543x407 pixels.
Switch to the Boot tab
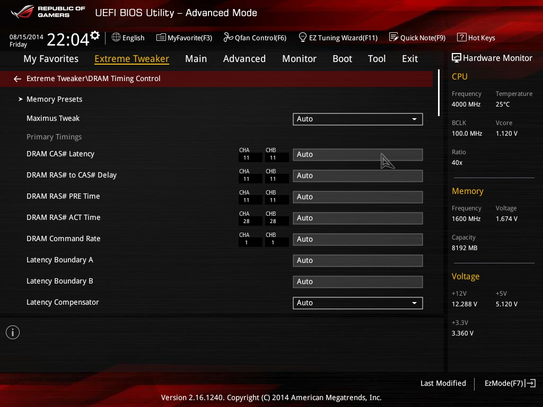(x=342, y=59)
